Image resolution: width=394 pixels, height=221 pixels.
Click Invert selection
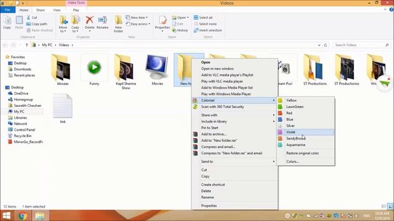click(208, 30)
